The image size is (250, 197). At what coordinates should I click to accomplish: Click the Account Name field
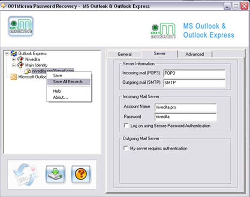click(185, 107)
